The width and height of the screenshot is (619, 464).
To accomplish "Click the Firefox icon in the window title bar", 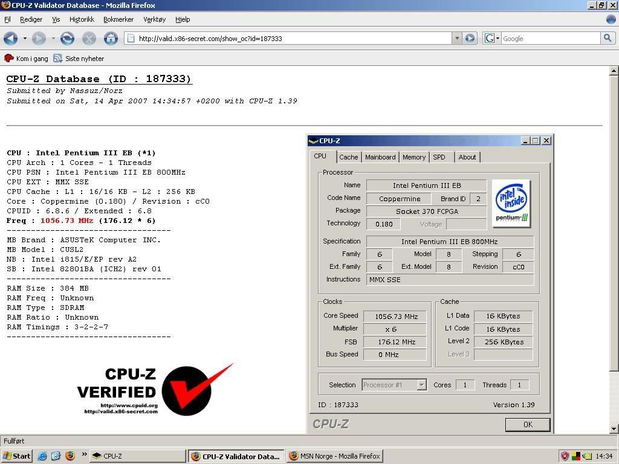I will [6, 5].
